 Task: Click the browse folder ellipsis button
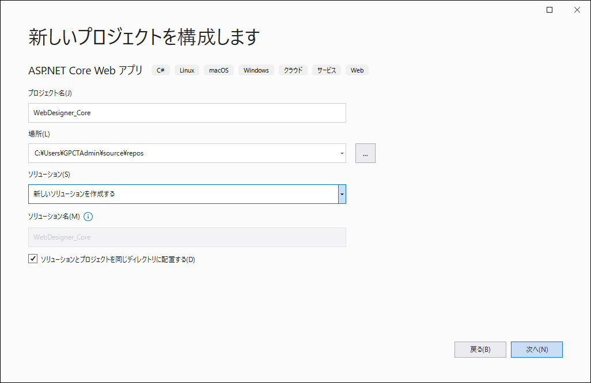tap(365, 153)
